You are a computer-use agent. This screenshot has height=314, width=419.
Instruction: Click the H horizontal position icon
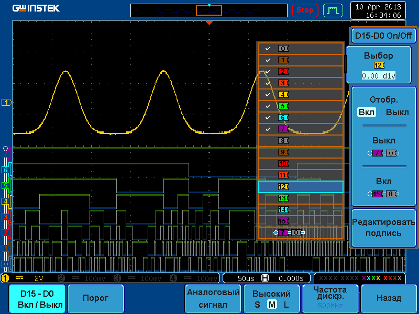pyautogui.click(x=264, y=278)
